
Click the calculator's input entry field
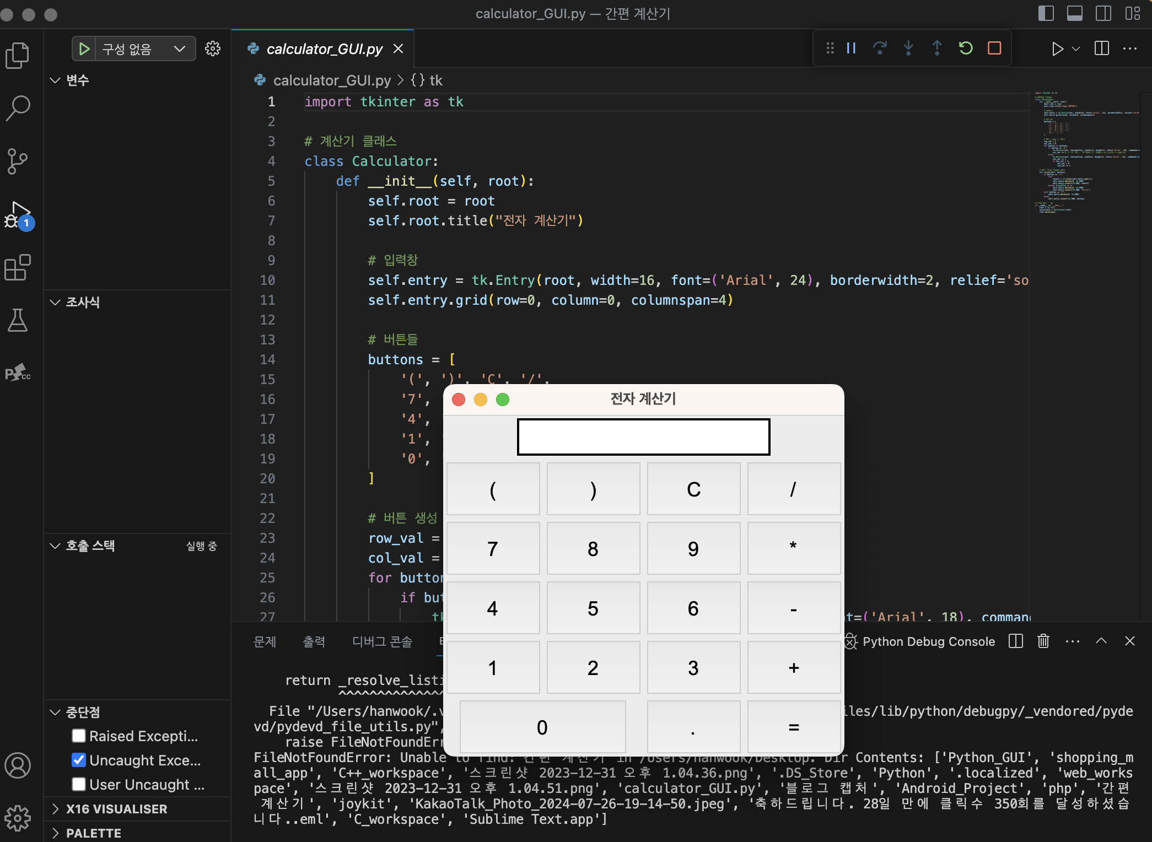(x=643, y=436)
